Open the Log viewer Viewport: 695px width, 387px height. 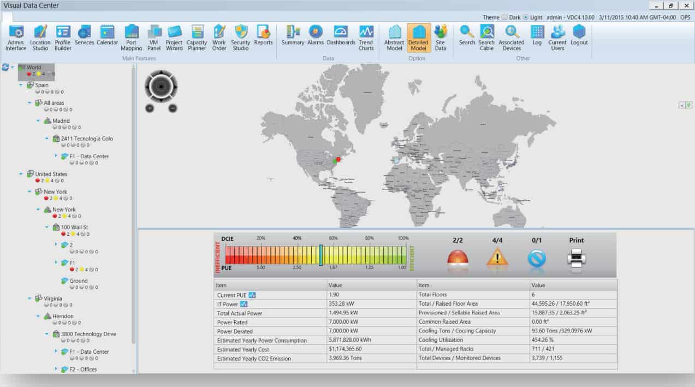(x=537, y=35)
